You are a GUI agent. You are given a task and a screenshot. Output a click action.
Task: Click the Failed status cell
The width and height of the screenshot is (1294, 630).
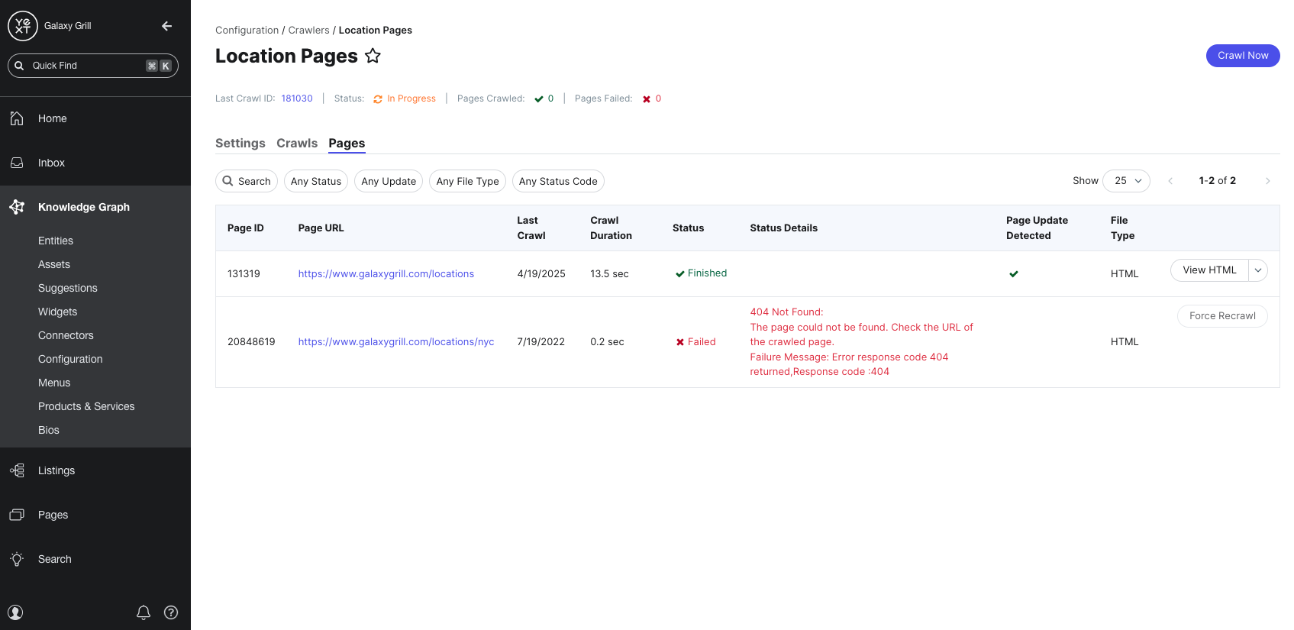[695, 342]
